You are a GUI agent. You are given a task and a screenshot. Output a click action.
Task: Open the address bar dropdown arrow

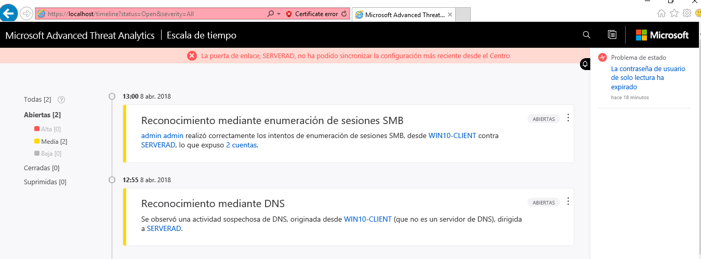click(279, 14)
